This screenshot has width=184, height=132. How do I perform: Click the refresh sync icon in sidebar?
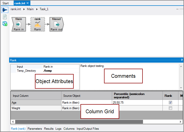coord(5,24)
